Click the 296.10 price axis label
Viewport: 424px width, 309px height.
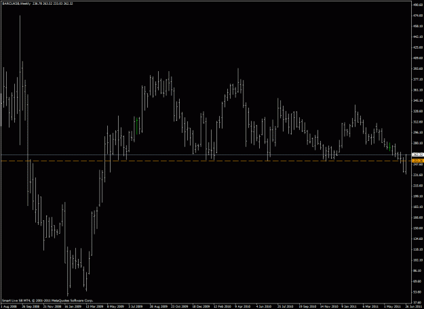coord(418,132)
